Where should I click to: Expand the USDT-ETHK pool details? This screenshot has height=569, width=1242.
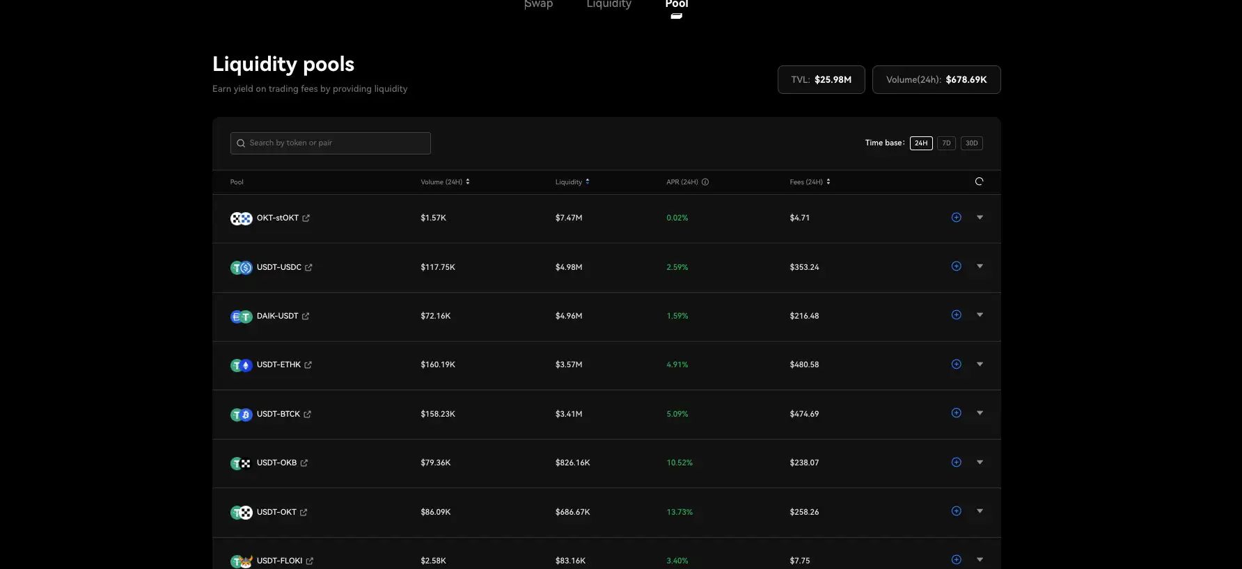pos(980,364)
